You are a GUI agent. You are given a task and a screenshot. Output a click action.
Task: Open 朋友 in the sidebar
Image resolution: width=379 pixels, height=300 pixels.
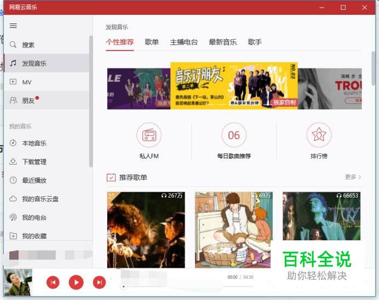[47, 100]
